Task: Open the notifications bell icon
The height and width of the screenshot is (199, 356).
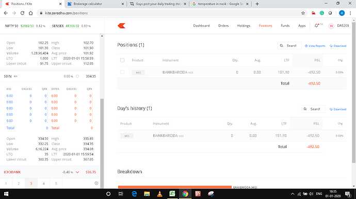Action: coord(316,26)
